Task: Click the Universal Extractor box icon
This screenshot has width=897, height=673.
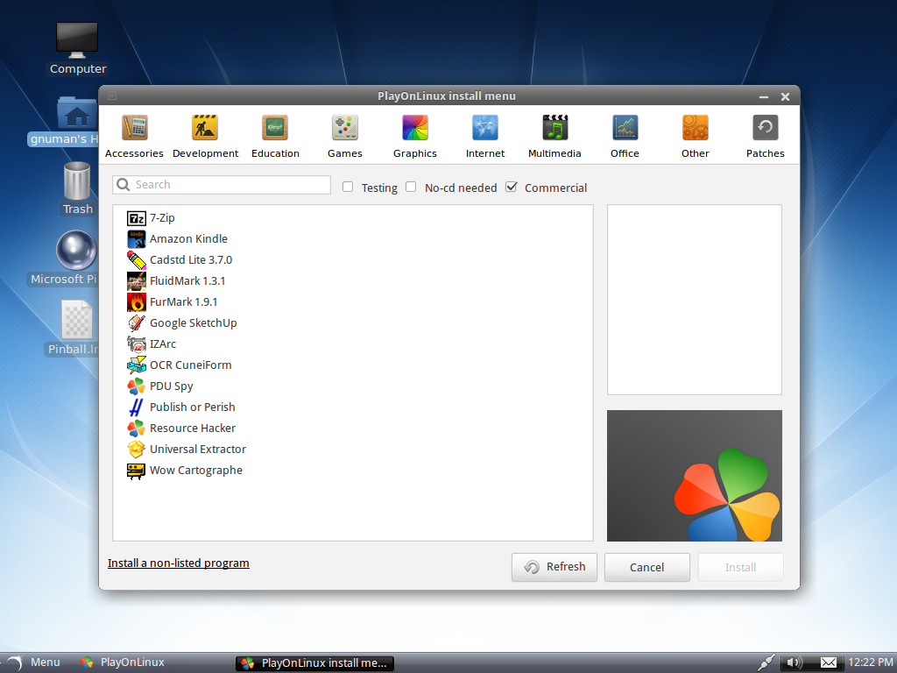Action: (136, 450)
